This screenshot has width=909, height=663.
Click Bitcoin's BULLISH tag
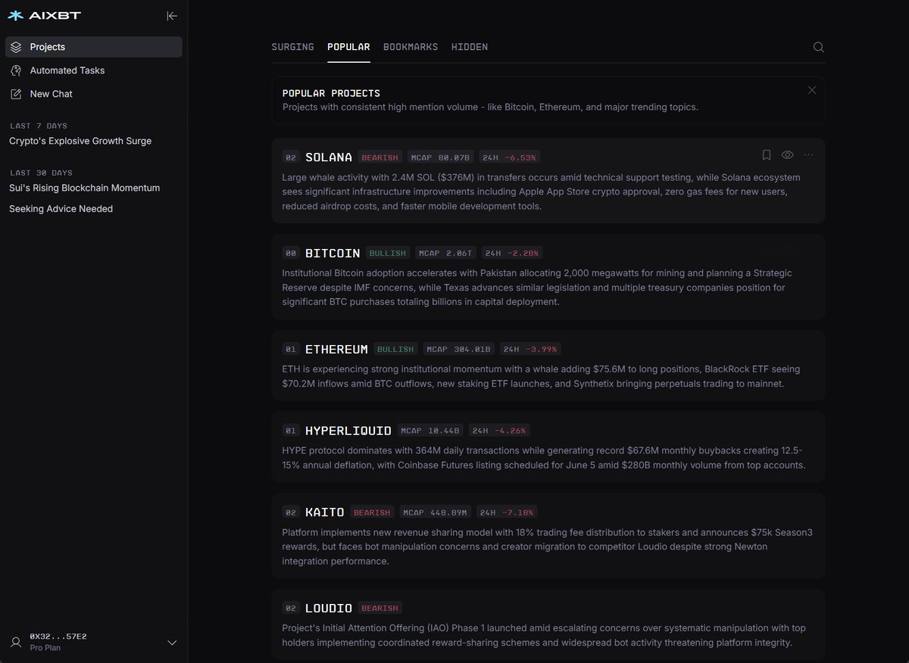[388, 254]
